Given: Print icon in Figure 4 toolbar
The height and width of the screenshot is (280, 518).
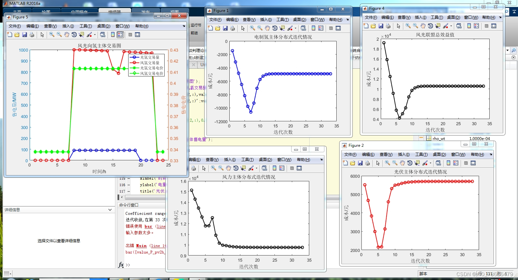Looking at the screenshot, I should coord(388,26).
